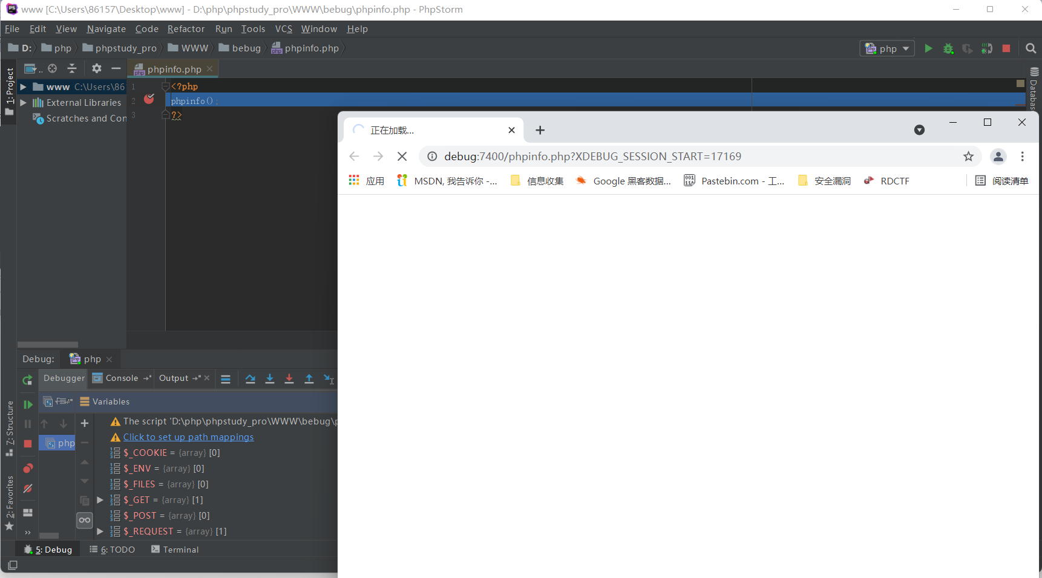Open the 阅读清单 reading list button
1042x578 pixels.
pyautogui.click(x=1002, y=181)
